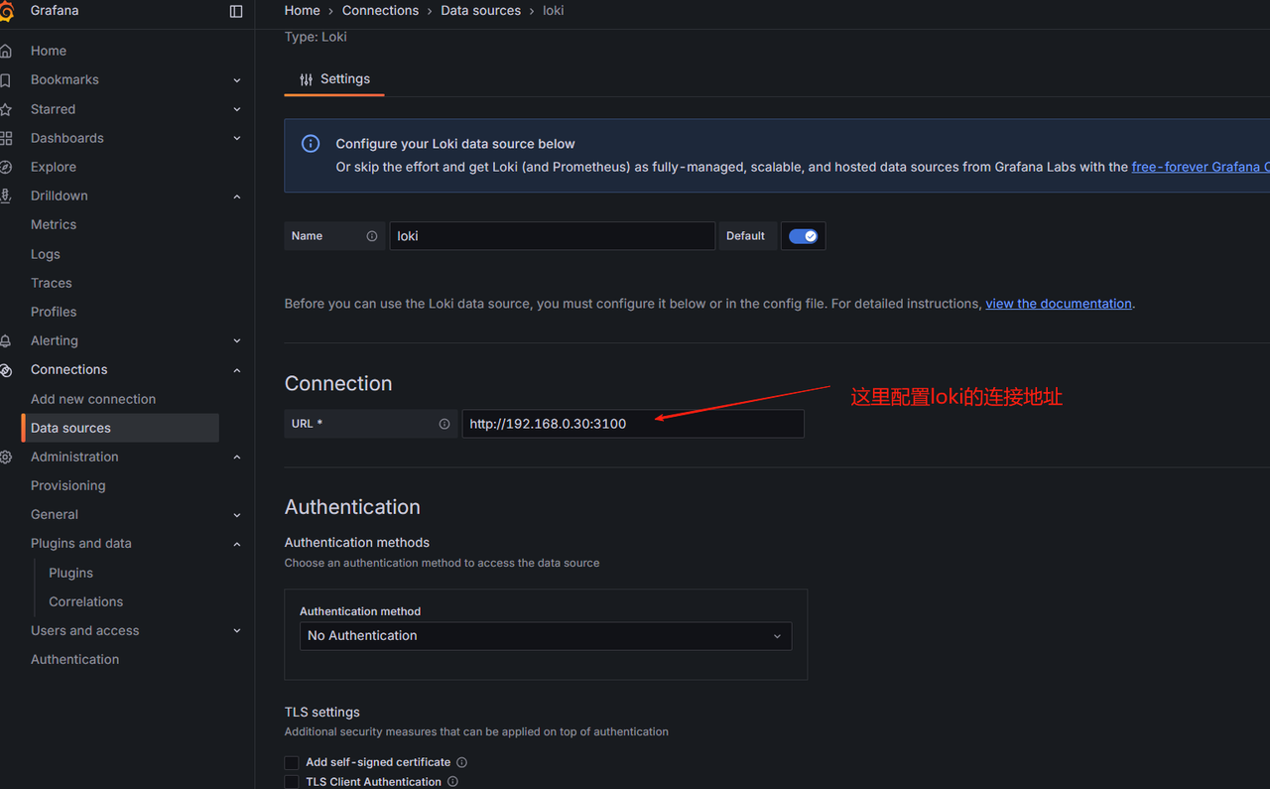Click the Grafana logo icon

coord(7,12)
